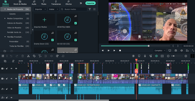Record voiceover with microphone icon
This screenshot has width=195, height=101.
145,56
